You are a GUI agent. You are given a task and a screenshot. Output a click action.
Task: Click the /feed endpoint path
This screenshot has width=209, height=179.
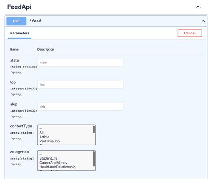(x=35, y=21)
